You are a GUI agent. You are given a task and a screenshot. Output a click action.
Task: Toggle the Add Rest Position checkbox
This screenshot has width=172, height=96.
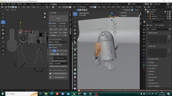148,59
